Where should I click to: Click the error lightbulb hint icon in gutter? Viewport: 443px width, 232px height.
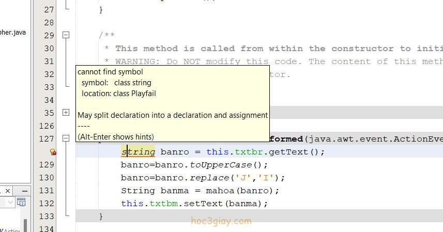(53, 152)
